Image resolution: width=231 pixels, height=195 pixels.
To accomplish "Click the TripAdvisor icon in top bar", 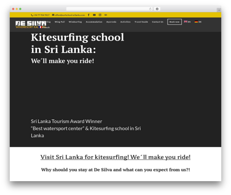I will [106, 15].
